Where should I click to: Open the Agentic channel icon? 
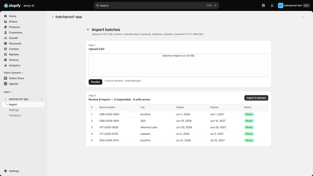coord(5,84)
